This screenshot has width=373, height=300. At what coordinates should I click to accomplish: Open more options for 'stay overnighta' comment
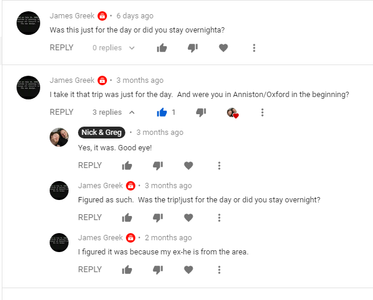(x=254, y=48)
